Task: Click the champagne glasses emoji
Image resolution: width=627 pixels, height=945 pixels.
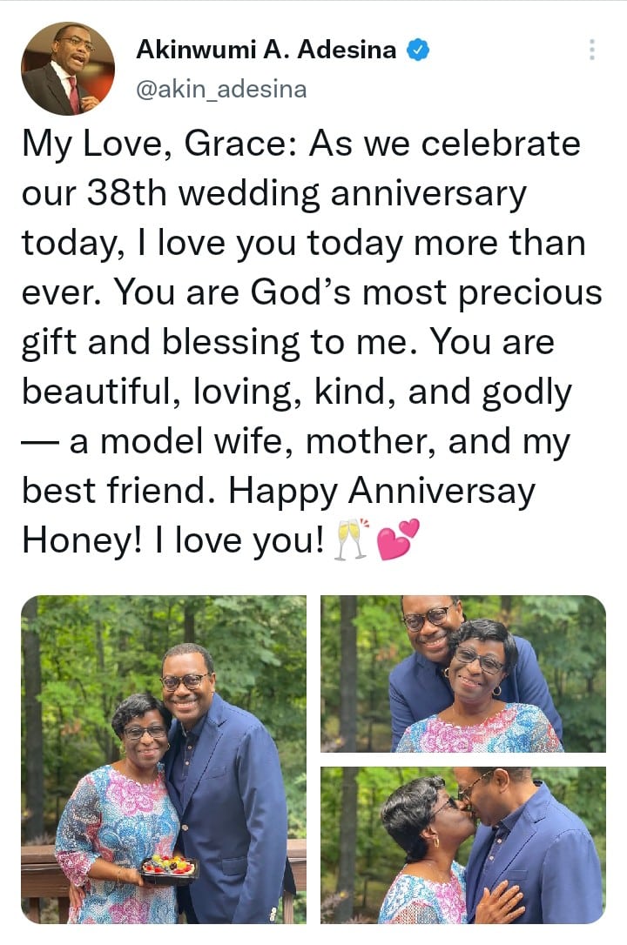Action: tap(352, 540)
